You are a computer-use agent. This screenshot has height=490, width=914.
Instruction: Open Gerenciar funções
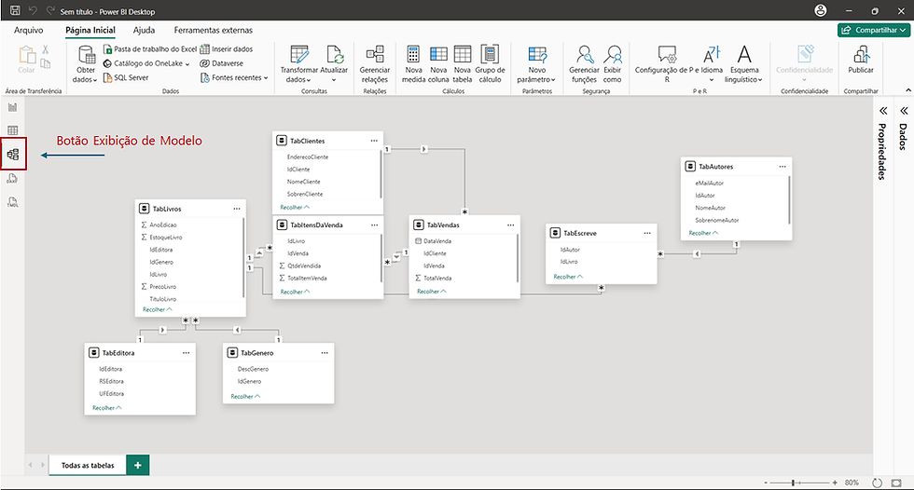[584, 64]
